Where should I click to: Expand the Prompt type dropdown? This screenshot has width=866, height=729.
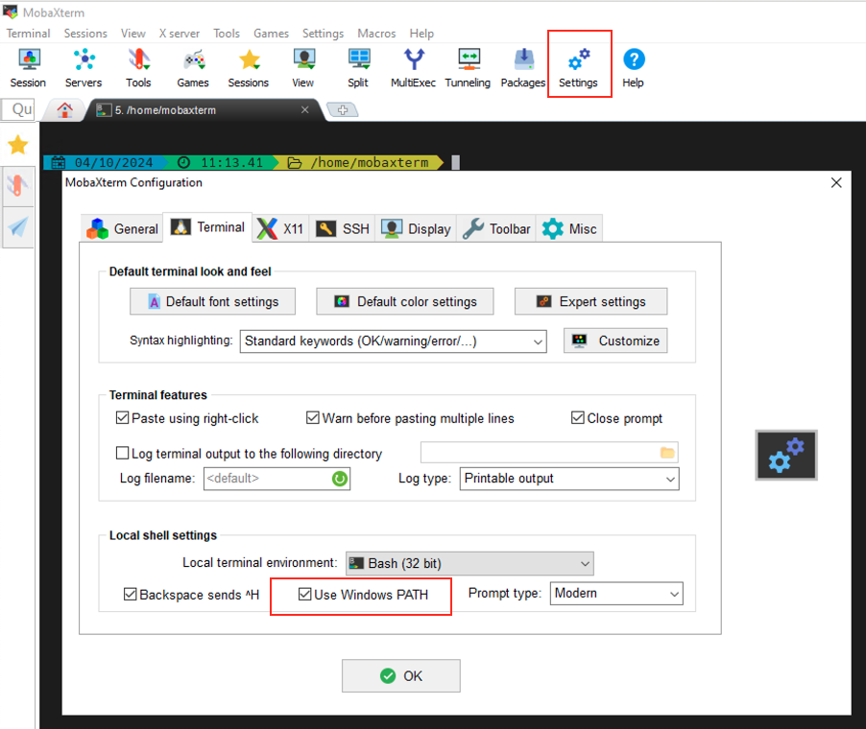615,594
